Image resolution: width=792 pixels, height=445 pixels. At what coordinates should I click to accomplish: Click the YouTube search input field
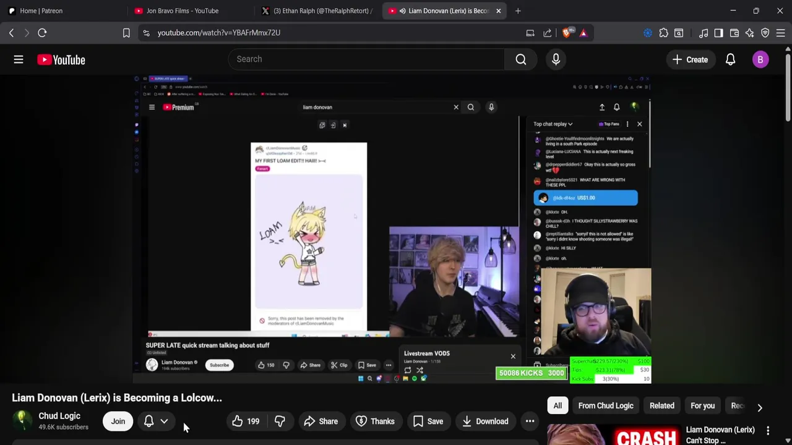(366, 59)
